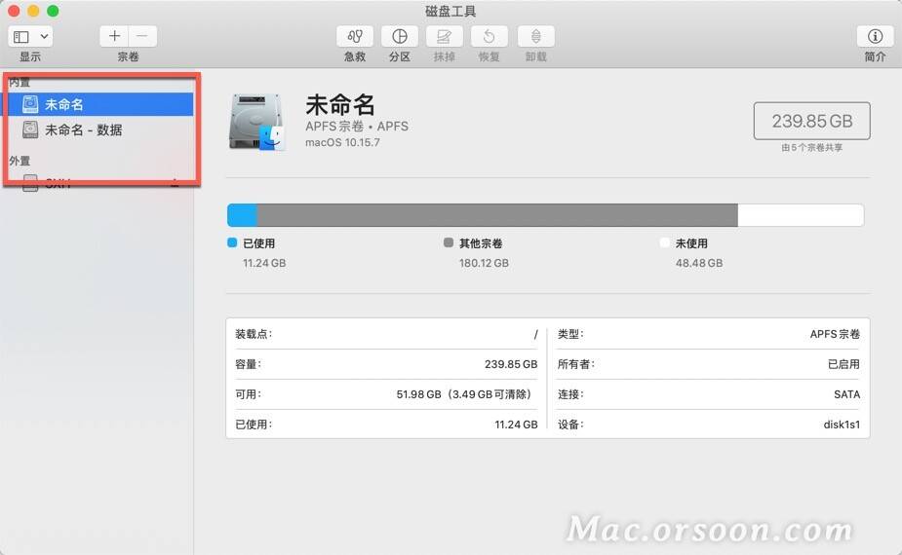The height and width of the screenshot is (555, 902).
Task: Click the white 未使用 legend swatch
Action: pyautogui.click(x=665, y=242)
